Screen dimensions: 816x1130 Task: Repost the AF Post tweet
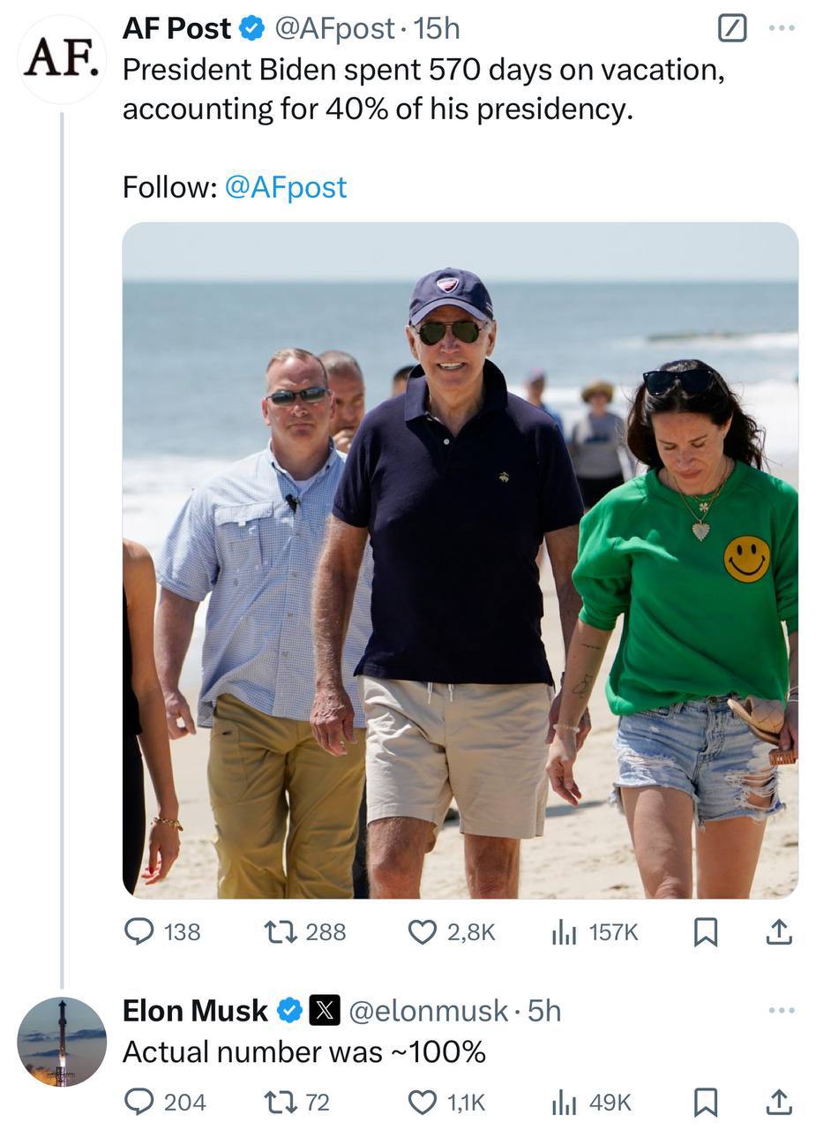(281, 931)
